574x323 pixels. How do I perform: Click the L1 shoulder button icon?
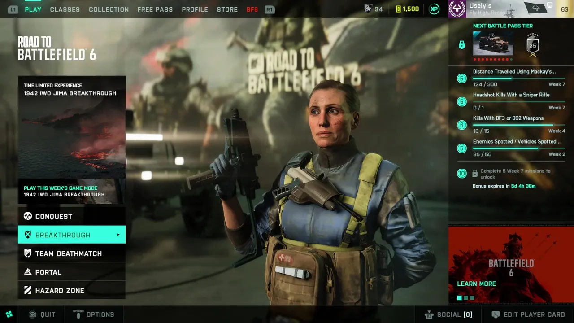click(x=13, y=9)
